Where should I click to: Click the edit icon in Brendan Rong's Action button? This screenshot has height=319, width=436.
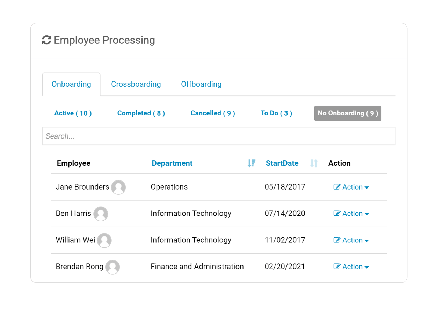pos(337,267)
